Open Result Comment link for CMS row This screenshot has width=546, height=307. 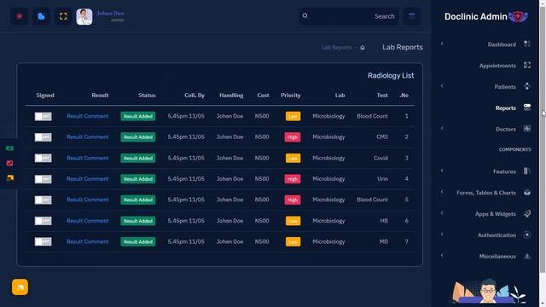click(88, 137)
